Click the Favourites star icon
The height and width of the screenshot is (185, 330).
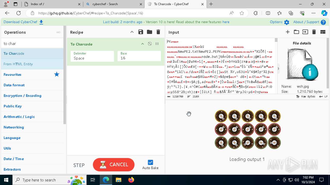point(57,75)
